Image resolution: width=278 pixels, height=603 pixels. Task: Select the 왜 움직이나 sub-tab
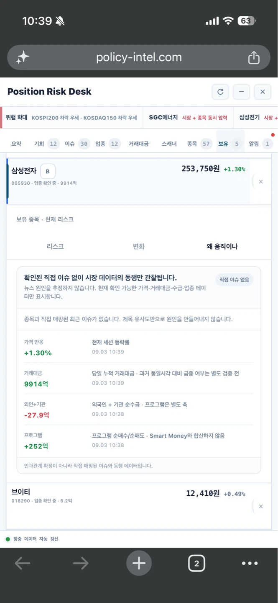point(222,246)
